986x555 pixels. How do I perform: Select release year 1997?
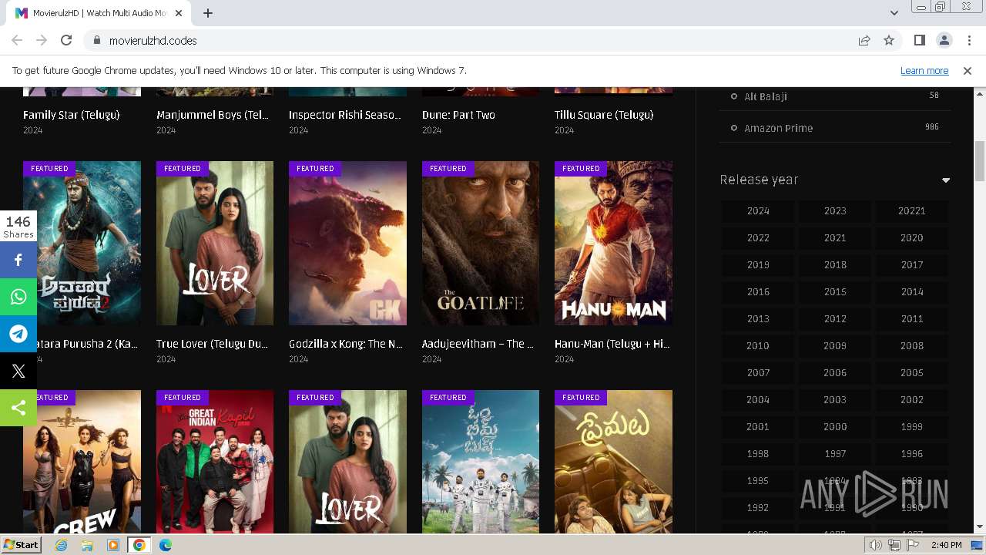[835, 453]
